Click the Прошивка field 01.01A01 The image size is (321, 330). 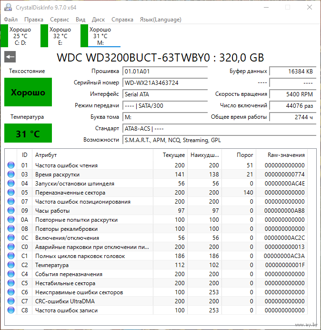coord(165,72)
